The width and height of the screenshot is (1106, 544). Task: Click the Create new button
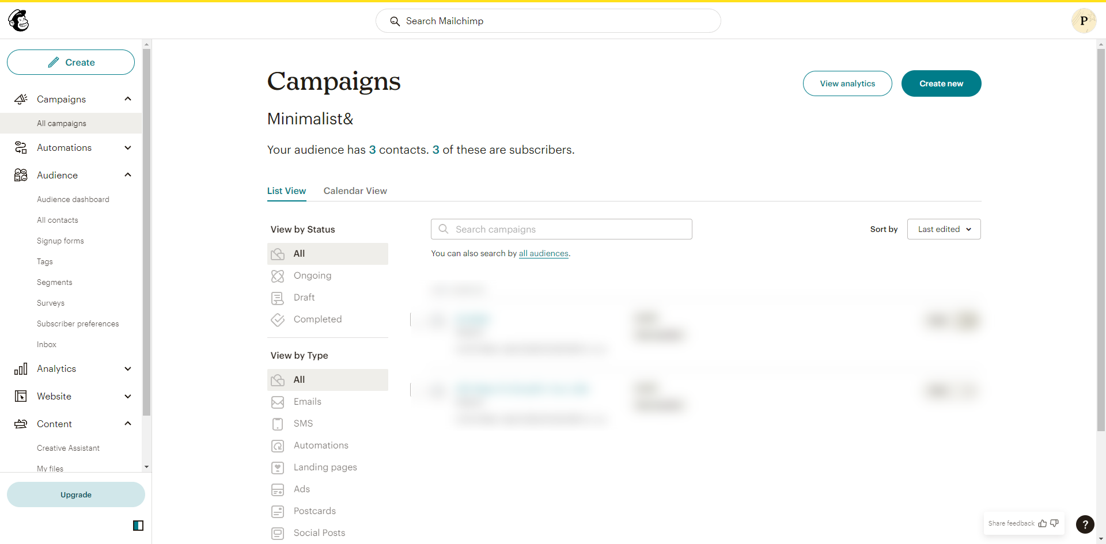click(x=941, y=83)
